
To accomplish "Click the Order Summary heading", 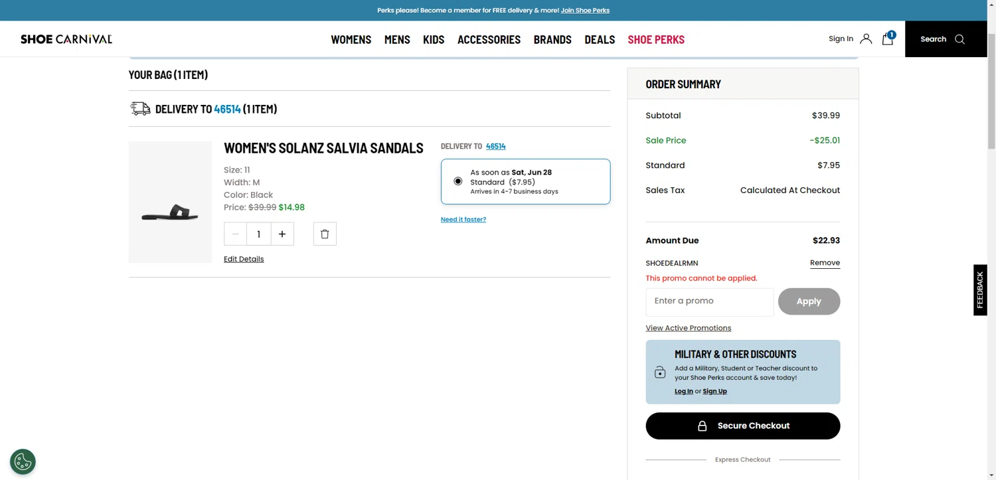I will coord(683,84).
